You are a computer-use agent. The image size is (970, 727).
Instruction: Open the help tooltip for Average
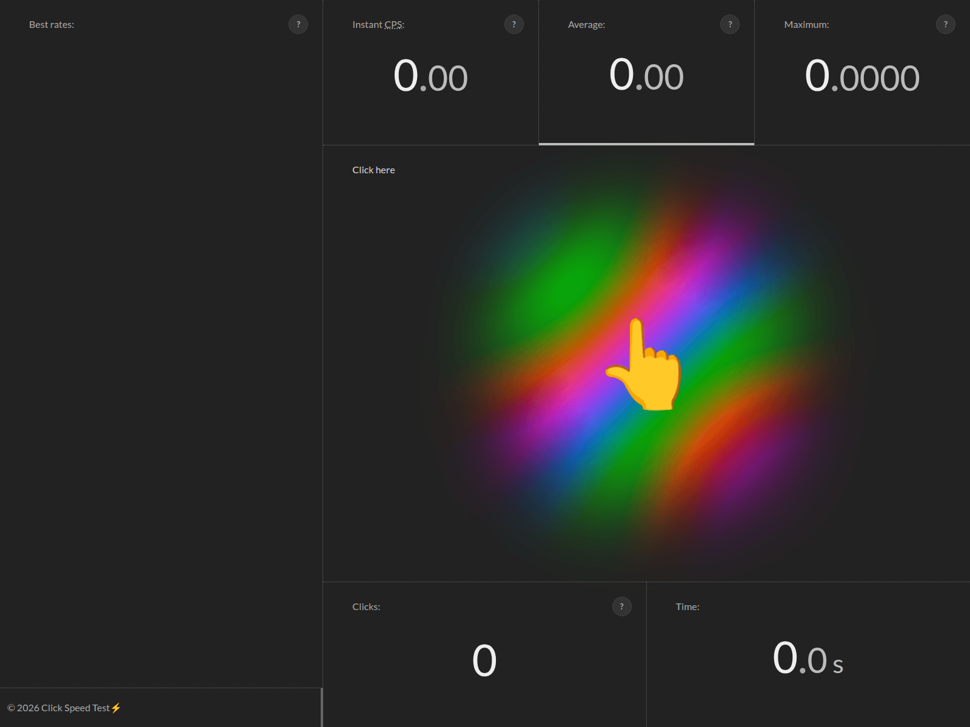tap(730, 24)
